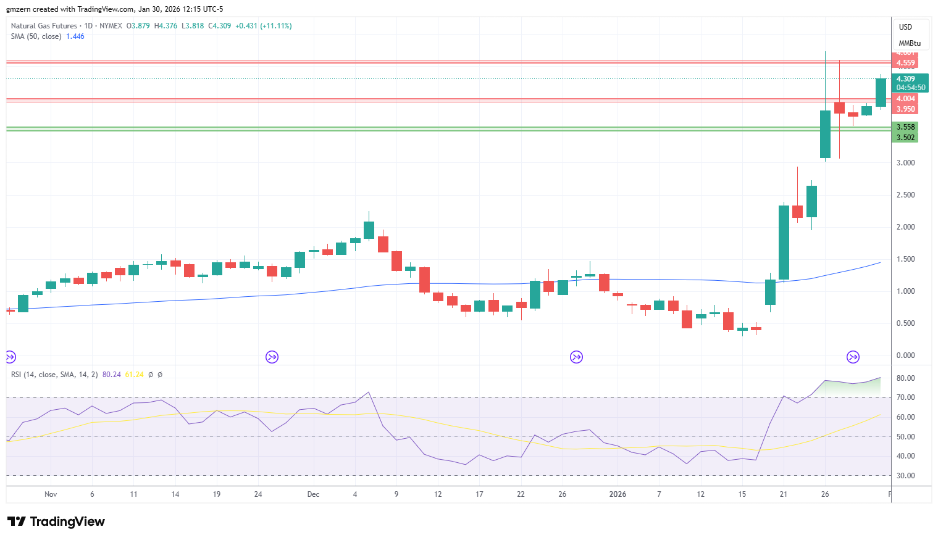938x540 pixels.
Task: Click the latest green candle at 4.309
Action: (x=881, y=93)
